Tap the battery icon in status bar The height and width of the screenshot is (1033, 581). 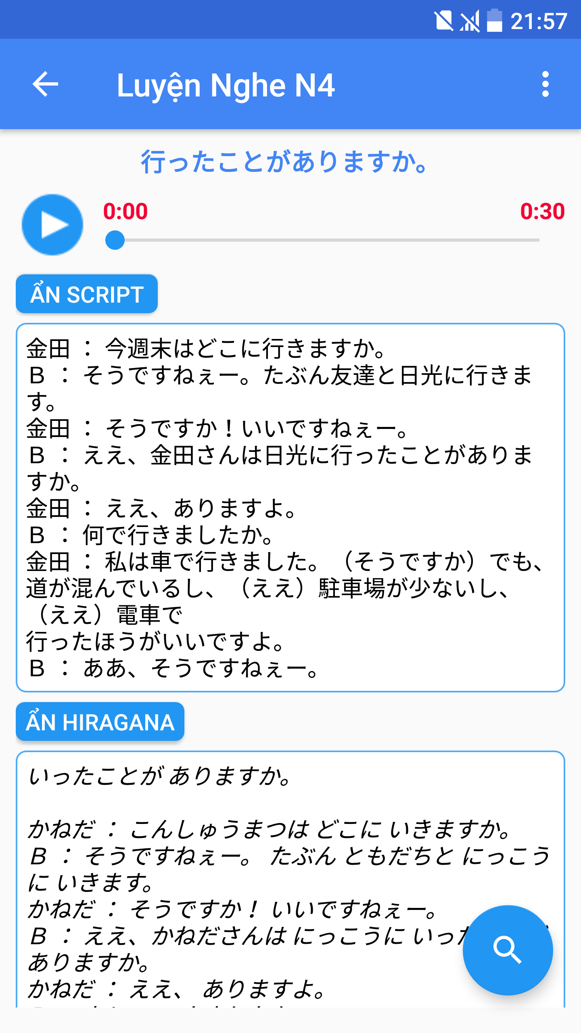494,21
